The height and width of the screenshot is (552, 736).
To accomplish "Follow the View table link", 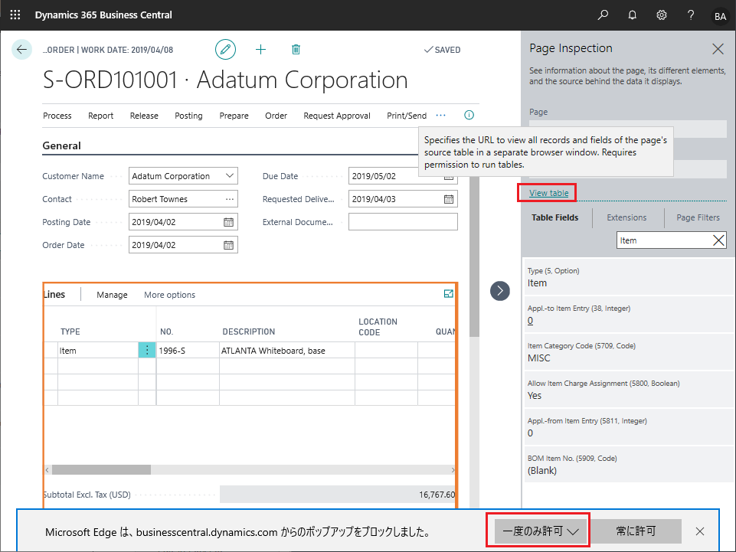I will pyautogui.click(x=548, y=193).
